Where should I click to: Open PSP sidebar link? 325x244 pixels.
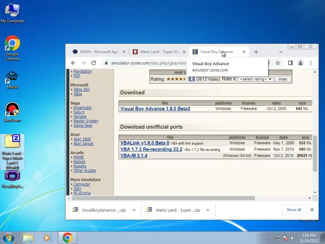tap(77, 76)
